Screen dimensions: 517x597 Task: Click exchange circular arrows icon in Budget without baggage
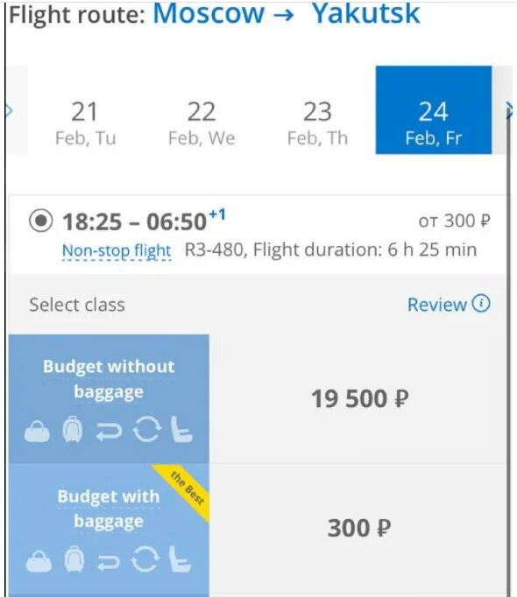[x=147, y=429]
